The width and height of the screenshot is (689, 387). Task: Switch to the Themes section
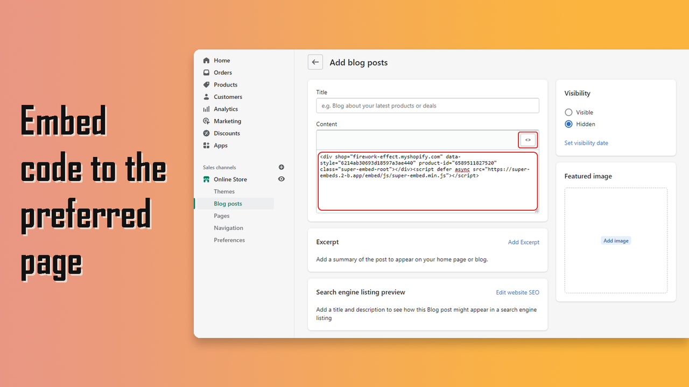[x=224, y=191]
